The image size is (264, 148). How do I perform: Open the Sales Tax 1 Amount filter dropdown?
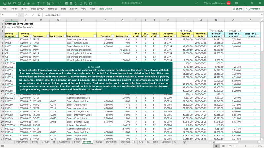coord(240,36)
